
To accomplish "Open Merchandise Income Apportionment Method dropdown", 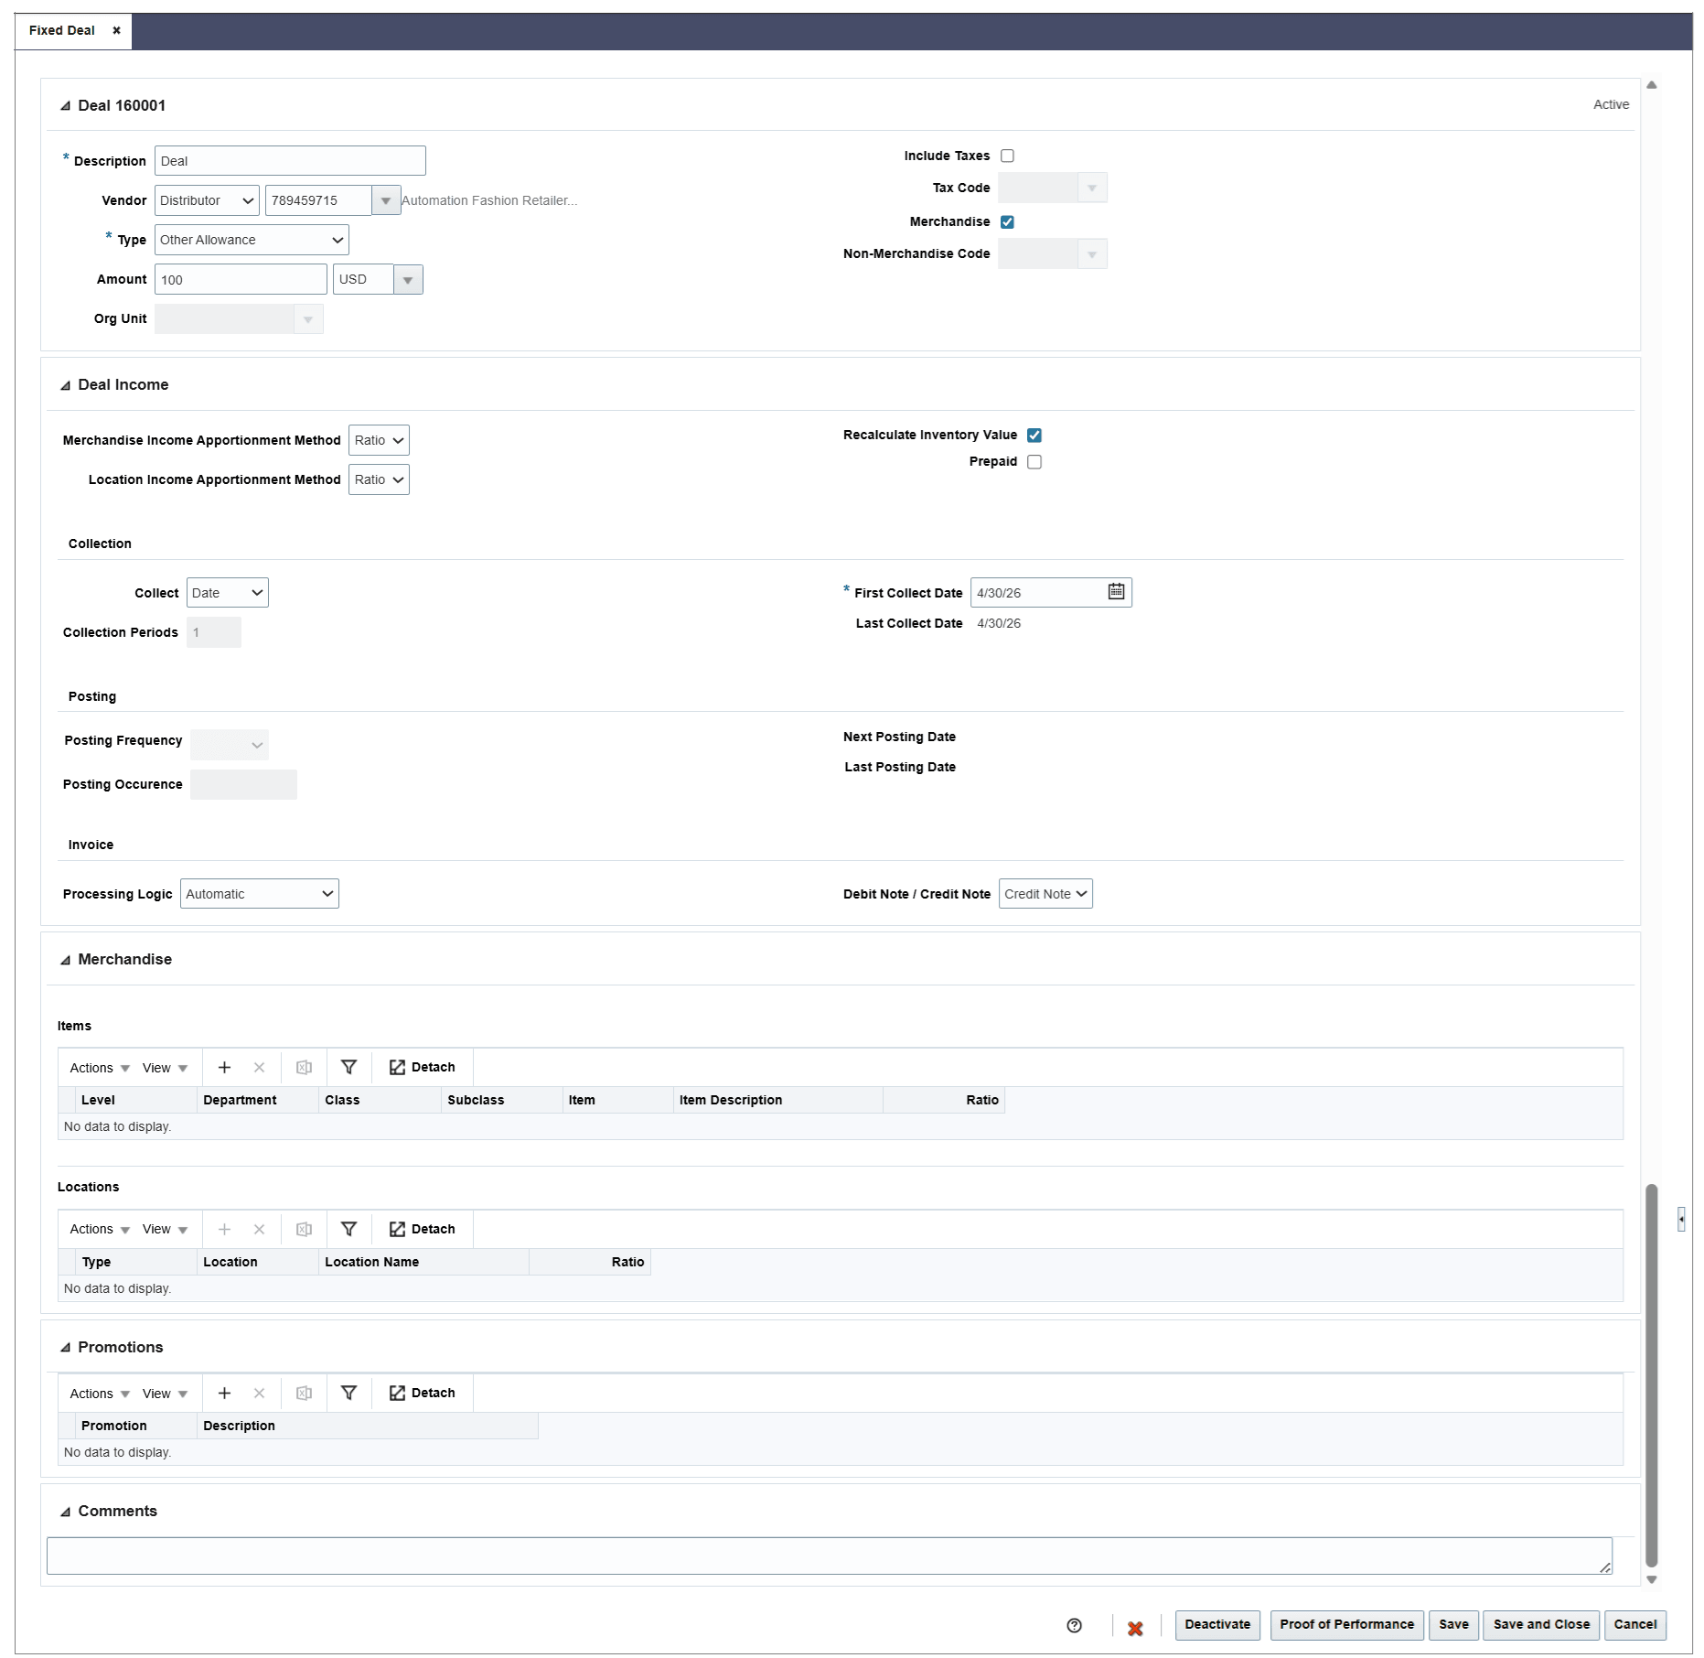I will pos(379,440).
